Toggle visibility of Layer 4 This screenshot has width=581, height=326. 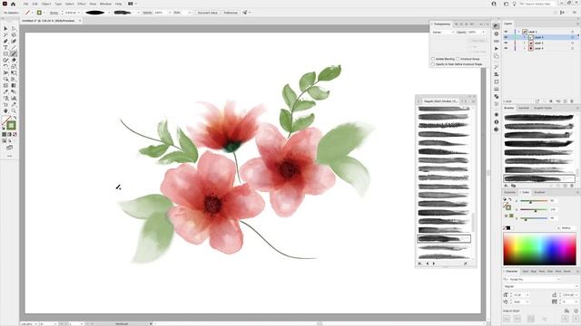point(507,48)
